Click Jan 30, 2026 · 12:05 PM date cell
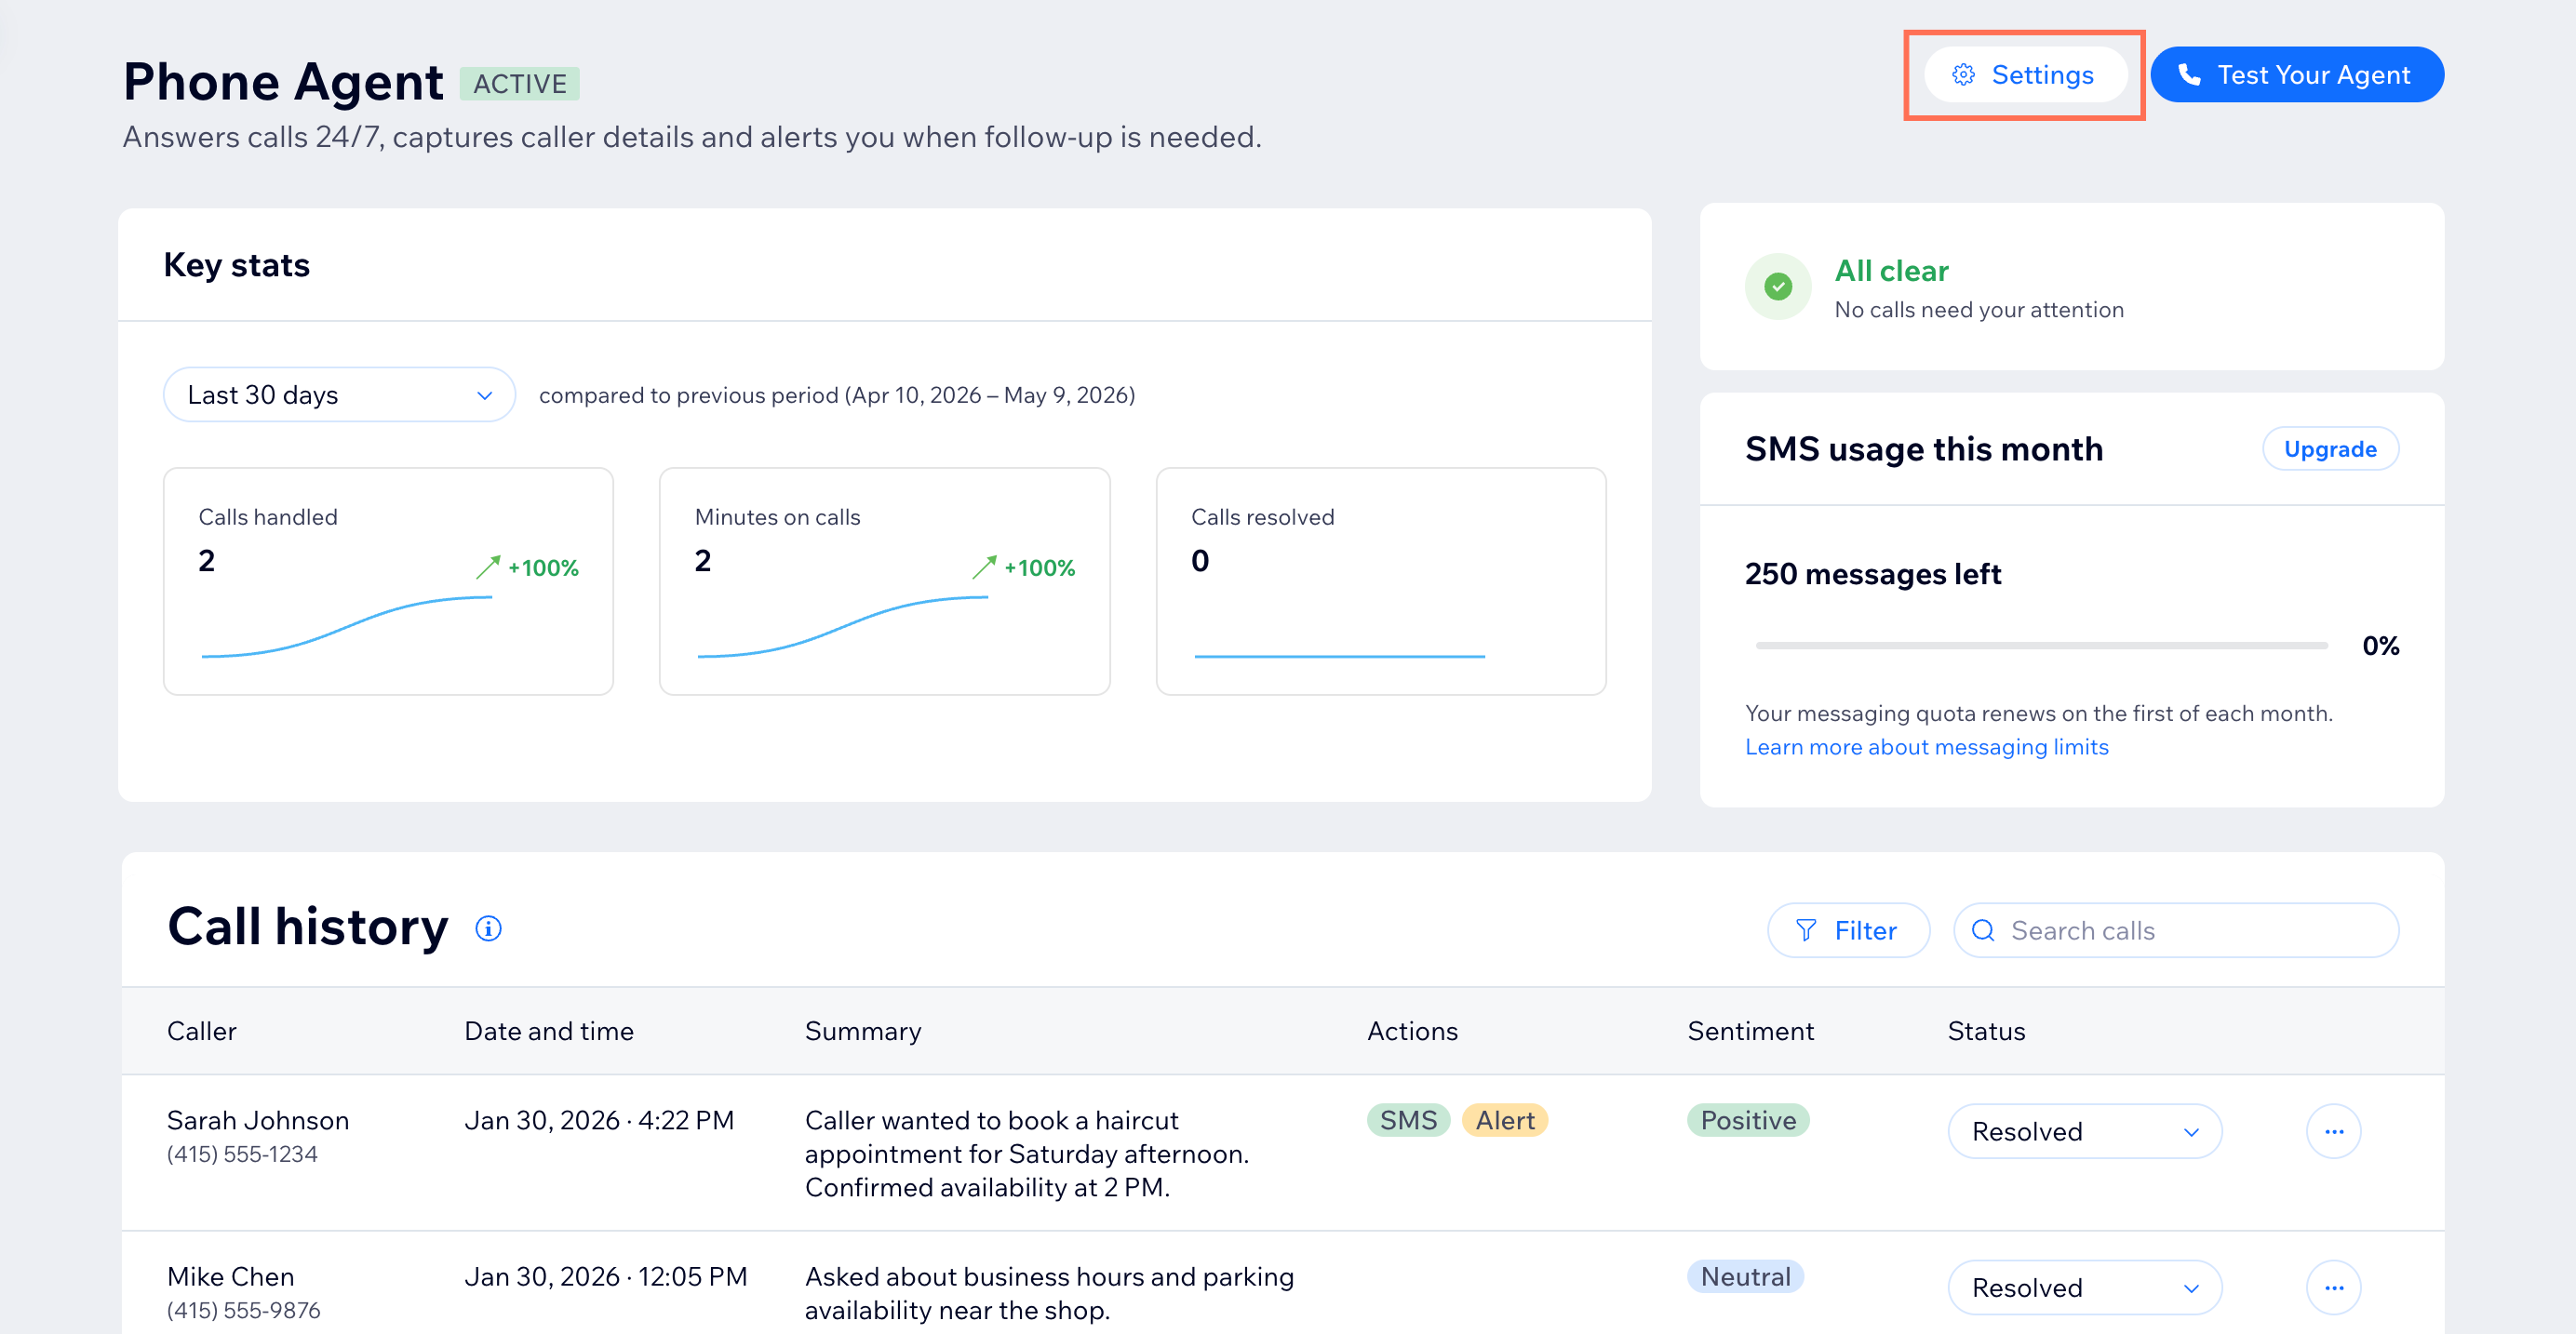This screenshot has height=1334, width=2576. coord(605,1276)
